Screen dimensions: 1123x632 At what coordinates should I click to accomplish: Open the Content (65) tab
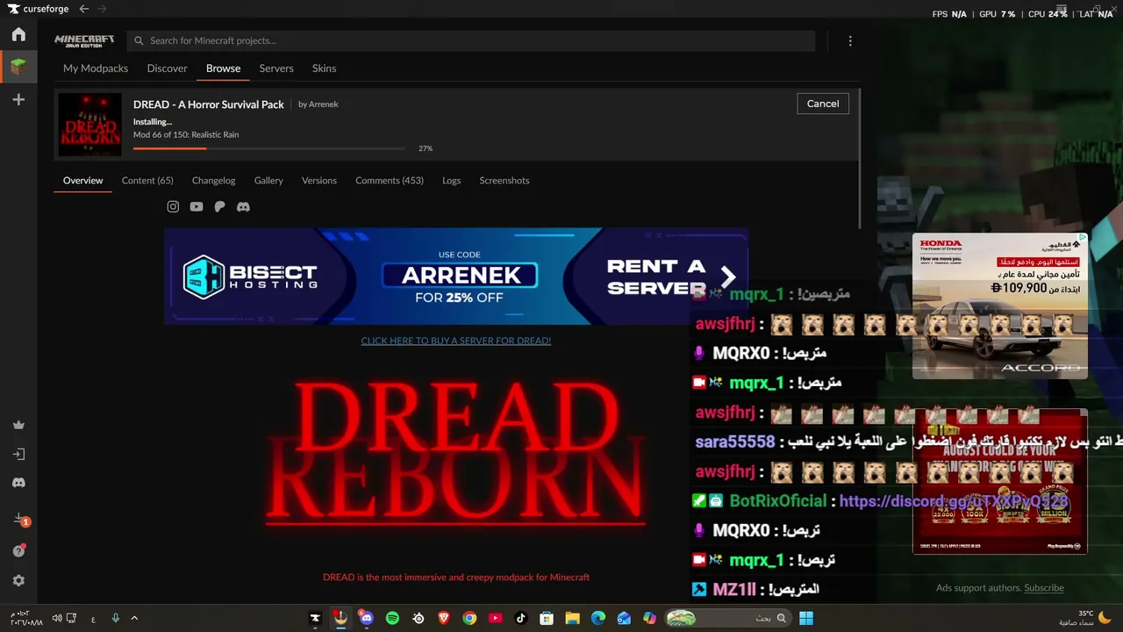147,180
